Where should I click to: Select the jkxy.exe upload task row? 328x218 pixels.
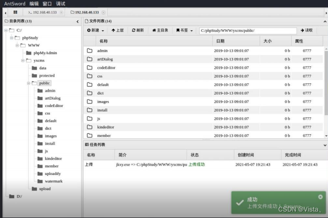(205, 164)
